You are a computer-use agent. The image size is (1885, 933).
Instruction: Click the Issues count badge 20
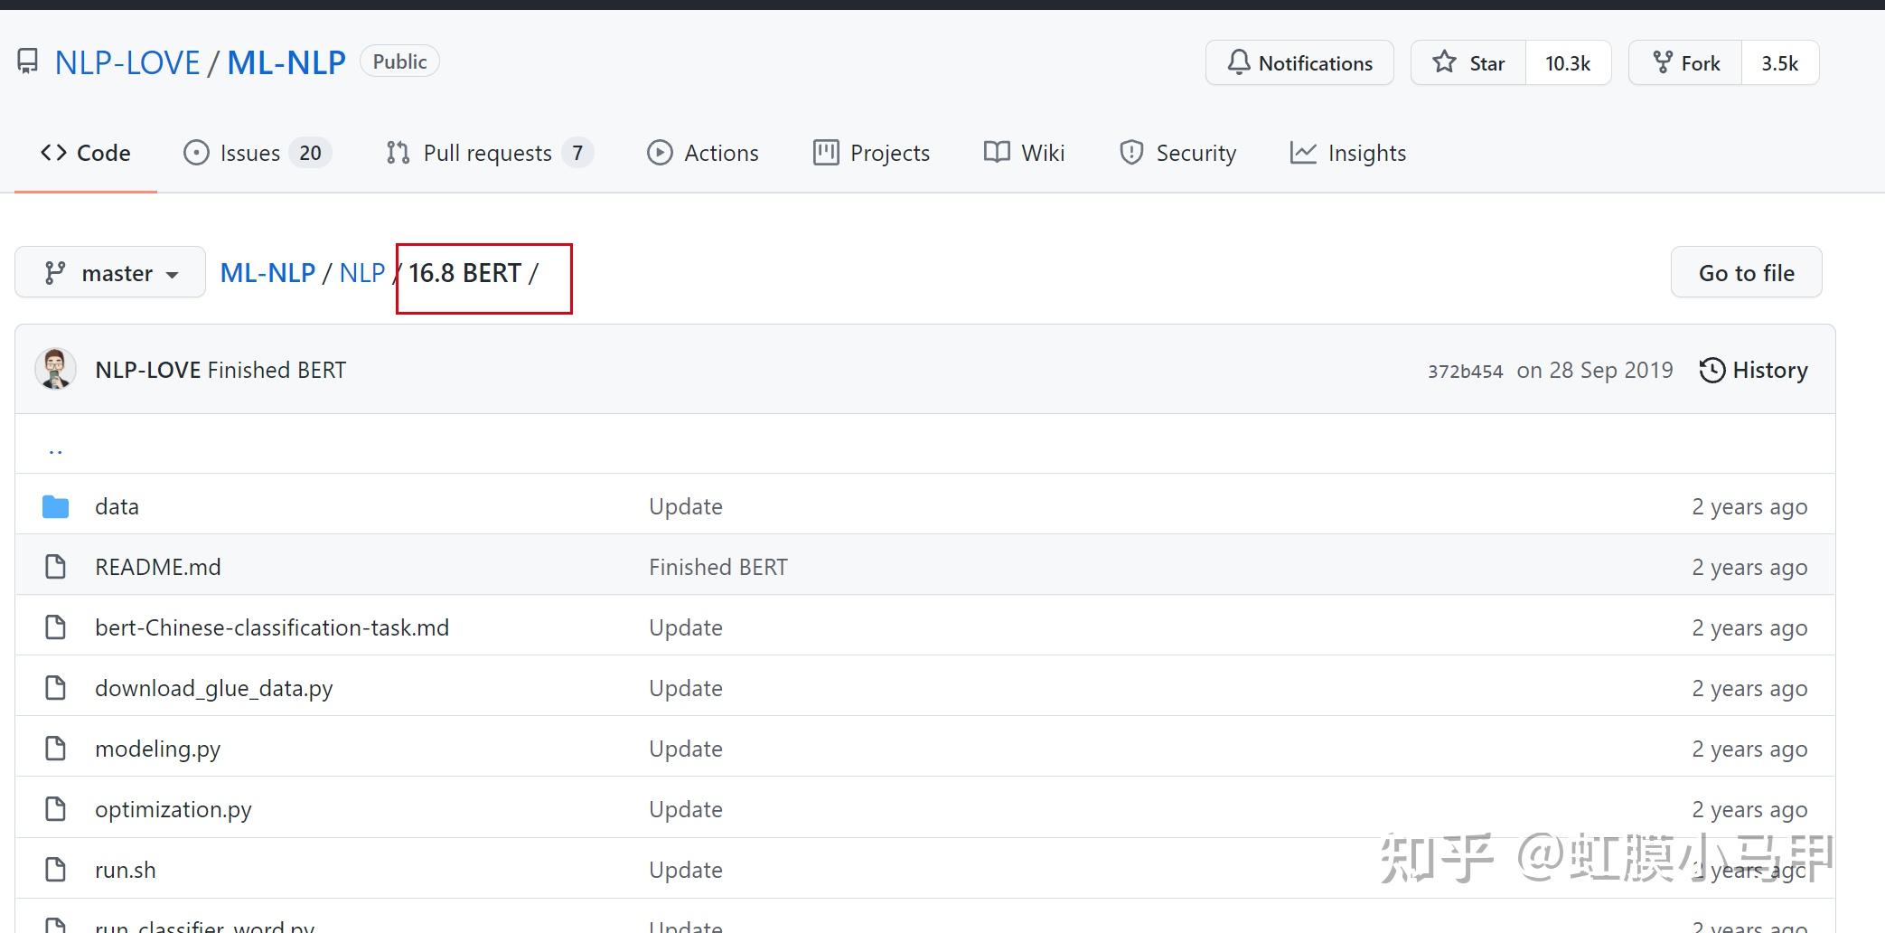[x=310, y=153]
